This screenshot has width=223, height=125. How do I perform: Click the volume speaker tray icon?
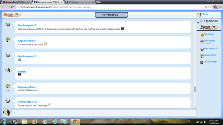coord(205,122)
